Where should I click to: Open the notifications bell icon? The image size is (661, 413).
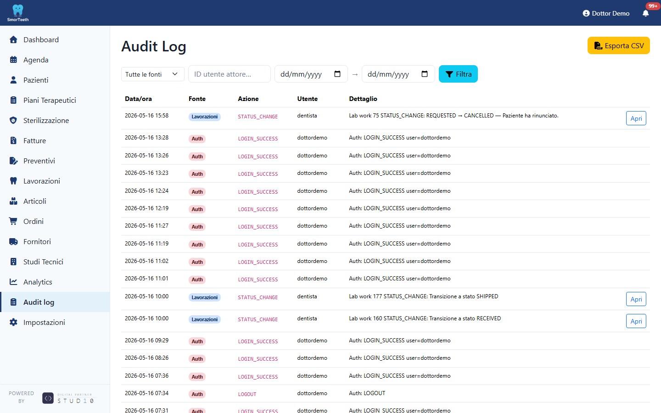point(645,13)
